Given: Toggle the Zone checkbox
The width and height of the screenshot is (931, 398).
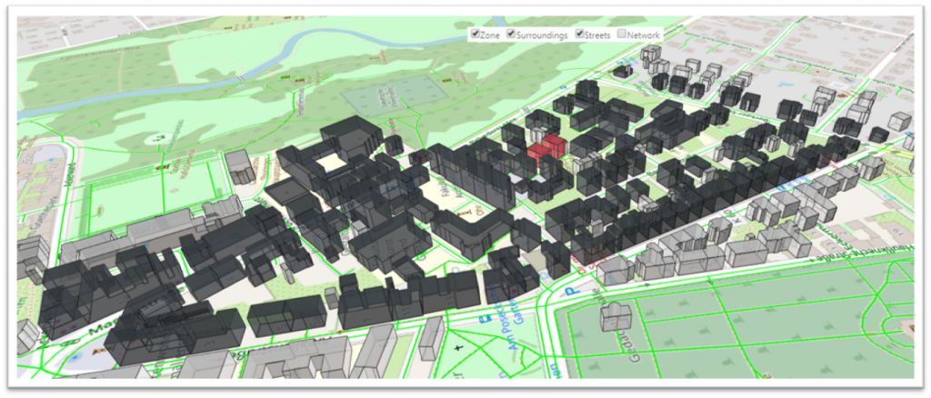Looking at the screenshot, I should [x=475, y=35].
